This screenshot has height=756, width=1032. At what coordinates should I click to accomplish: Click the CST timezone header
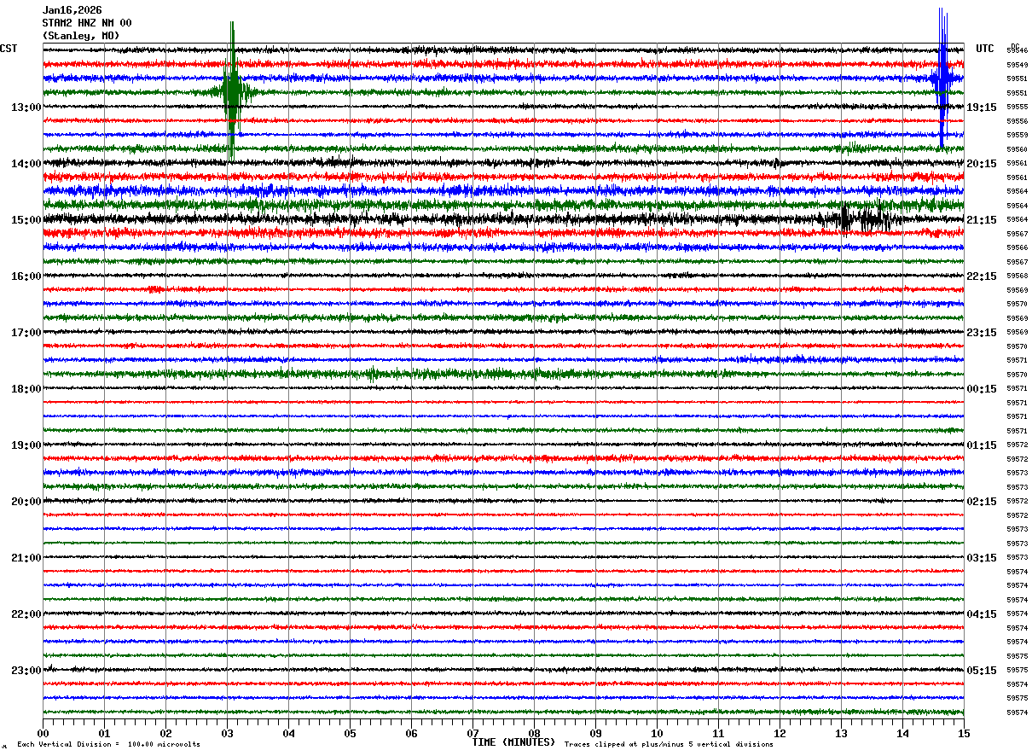coord(9,49)
